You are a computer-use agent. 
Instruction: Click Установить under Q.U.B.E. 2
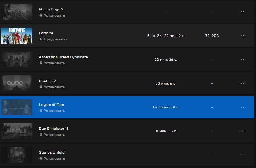[54, 87]
